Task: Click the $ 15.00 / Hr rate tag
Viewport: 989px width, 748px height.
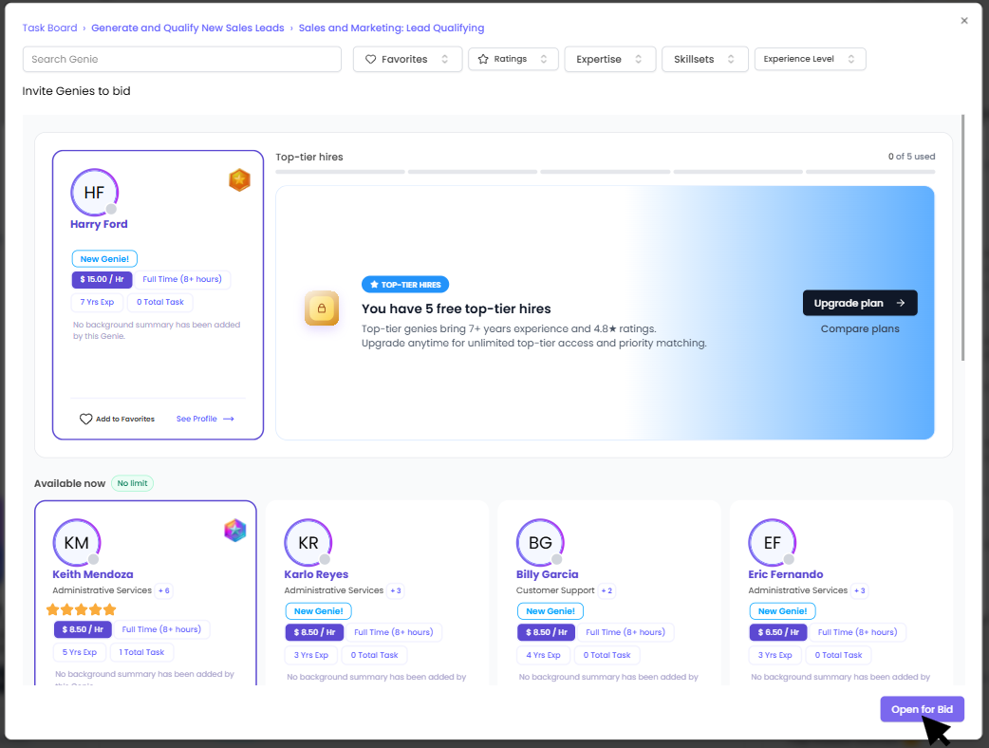Action: (x=103, y=279)
